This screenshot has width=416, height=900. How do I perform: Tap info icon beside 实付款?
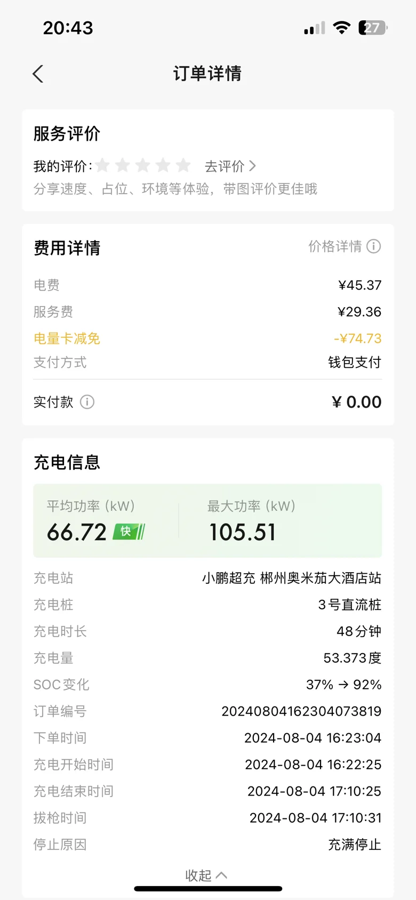87,402
